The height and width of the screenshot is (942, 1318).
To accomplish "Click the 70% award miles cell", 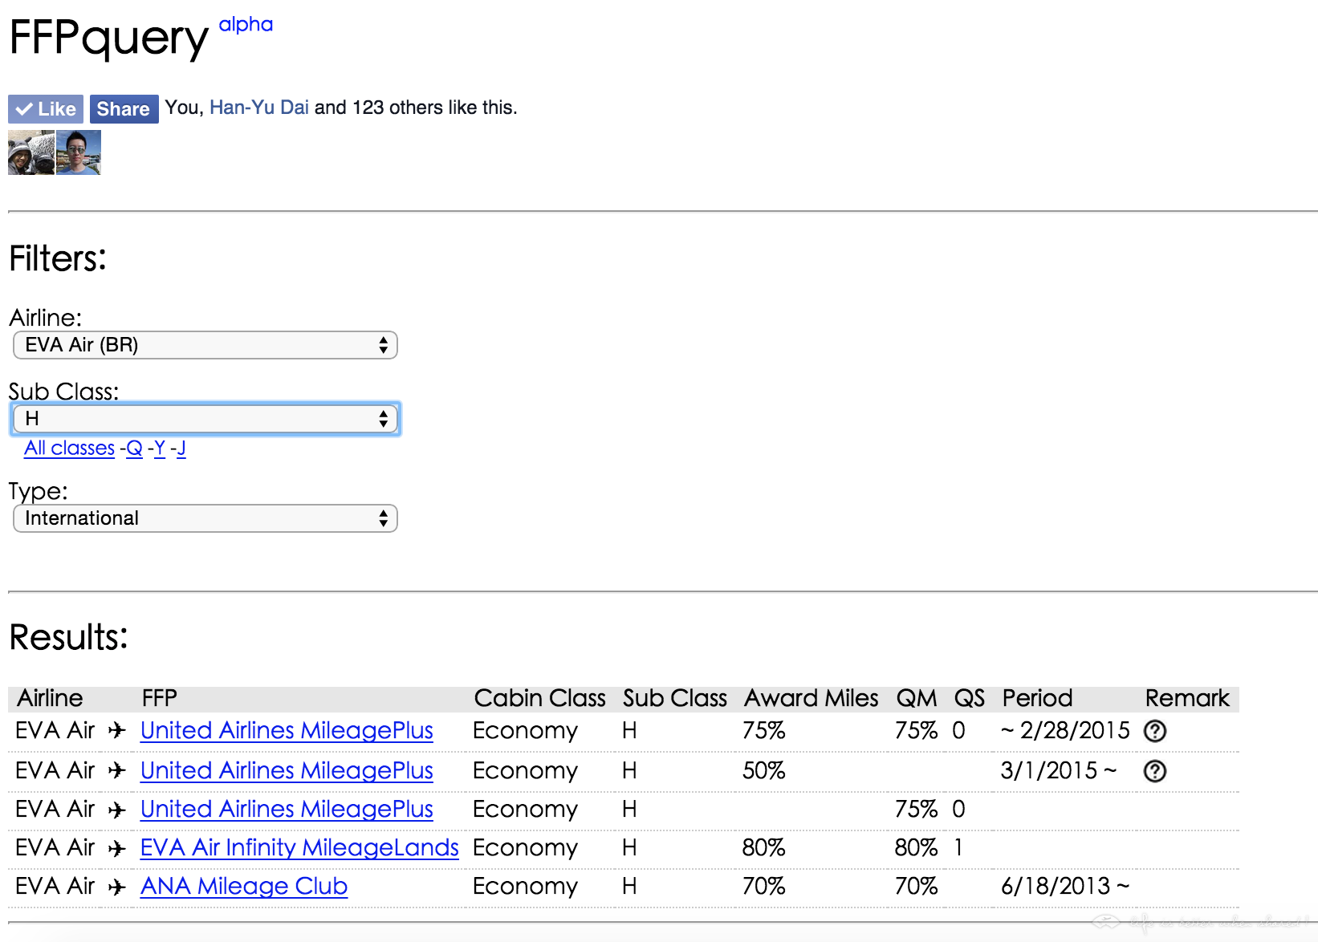I will (x=763, y=886).
